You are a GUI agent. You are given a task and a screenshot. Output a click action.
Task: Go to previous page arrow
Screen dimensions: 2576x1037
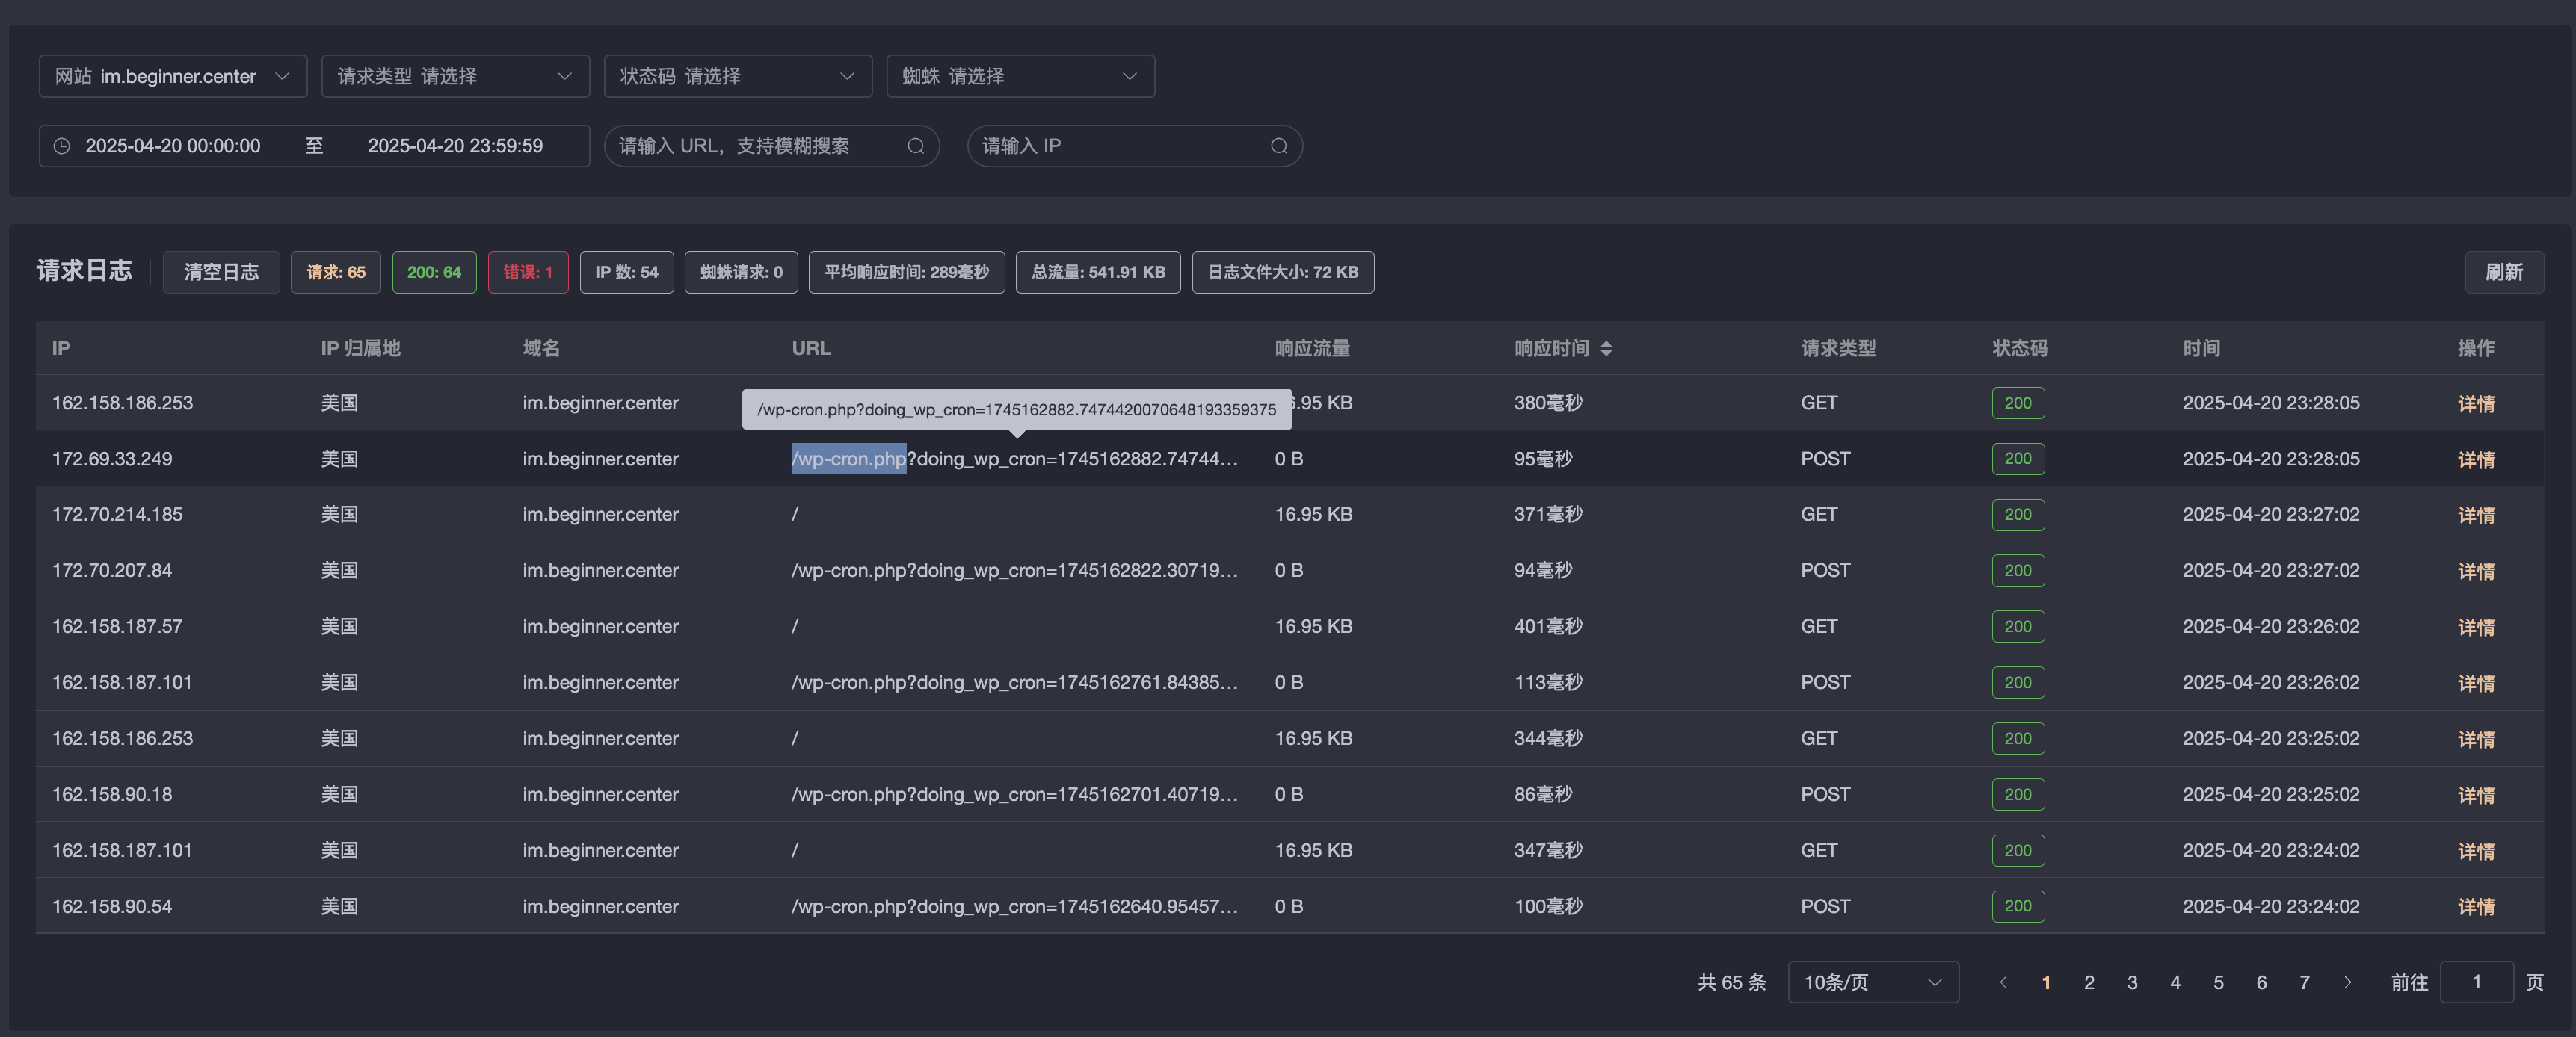click(x=2003, y=983)
